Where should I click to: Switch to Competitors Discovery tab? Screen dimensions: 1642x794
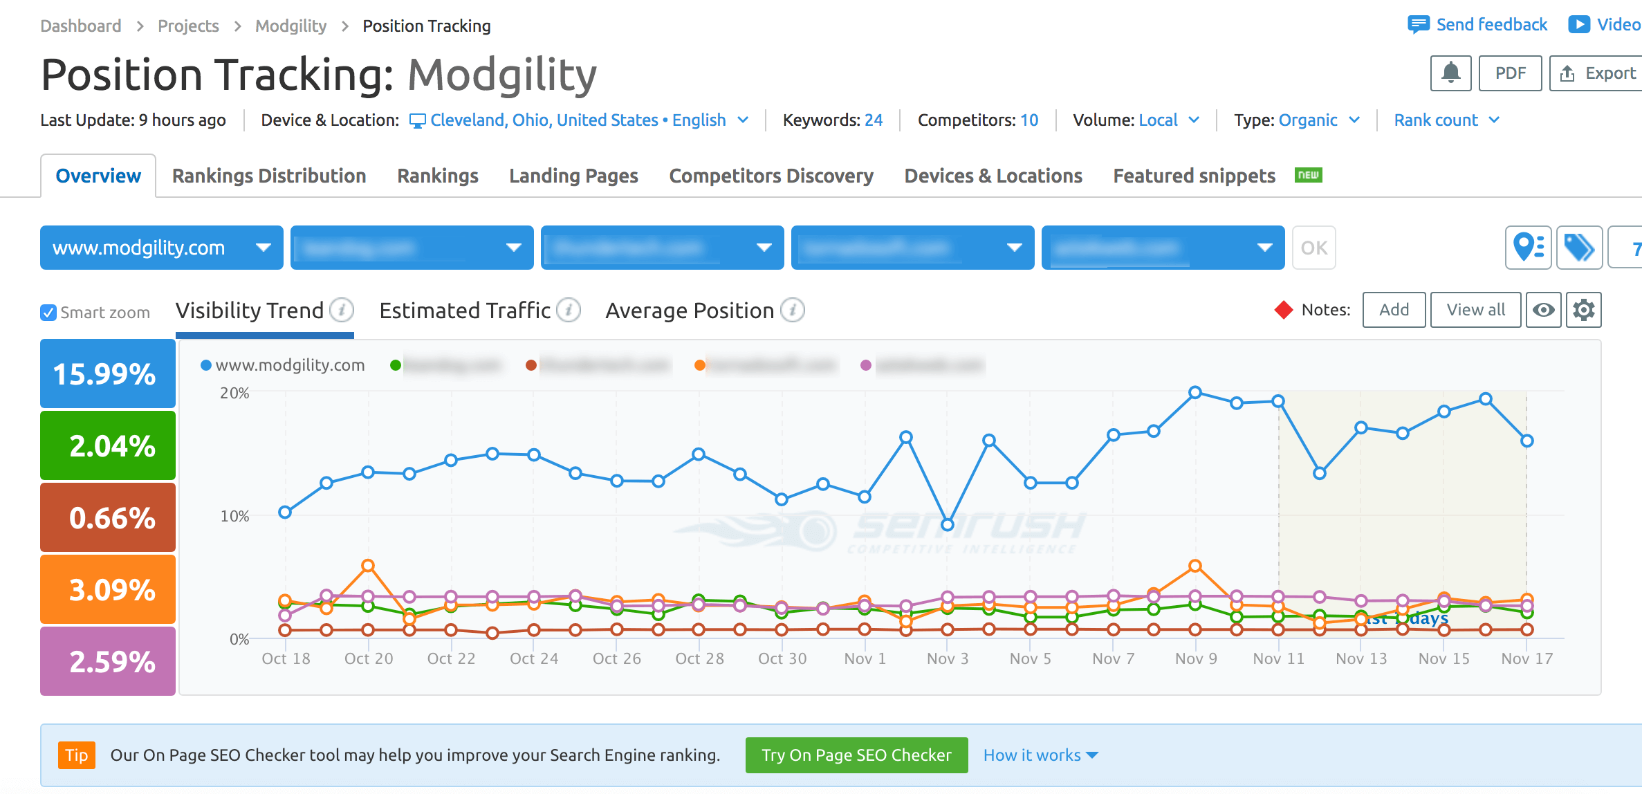[x=771, y=176]
